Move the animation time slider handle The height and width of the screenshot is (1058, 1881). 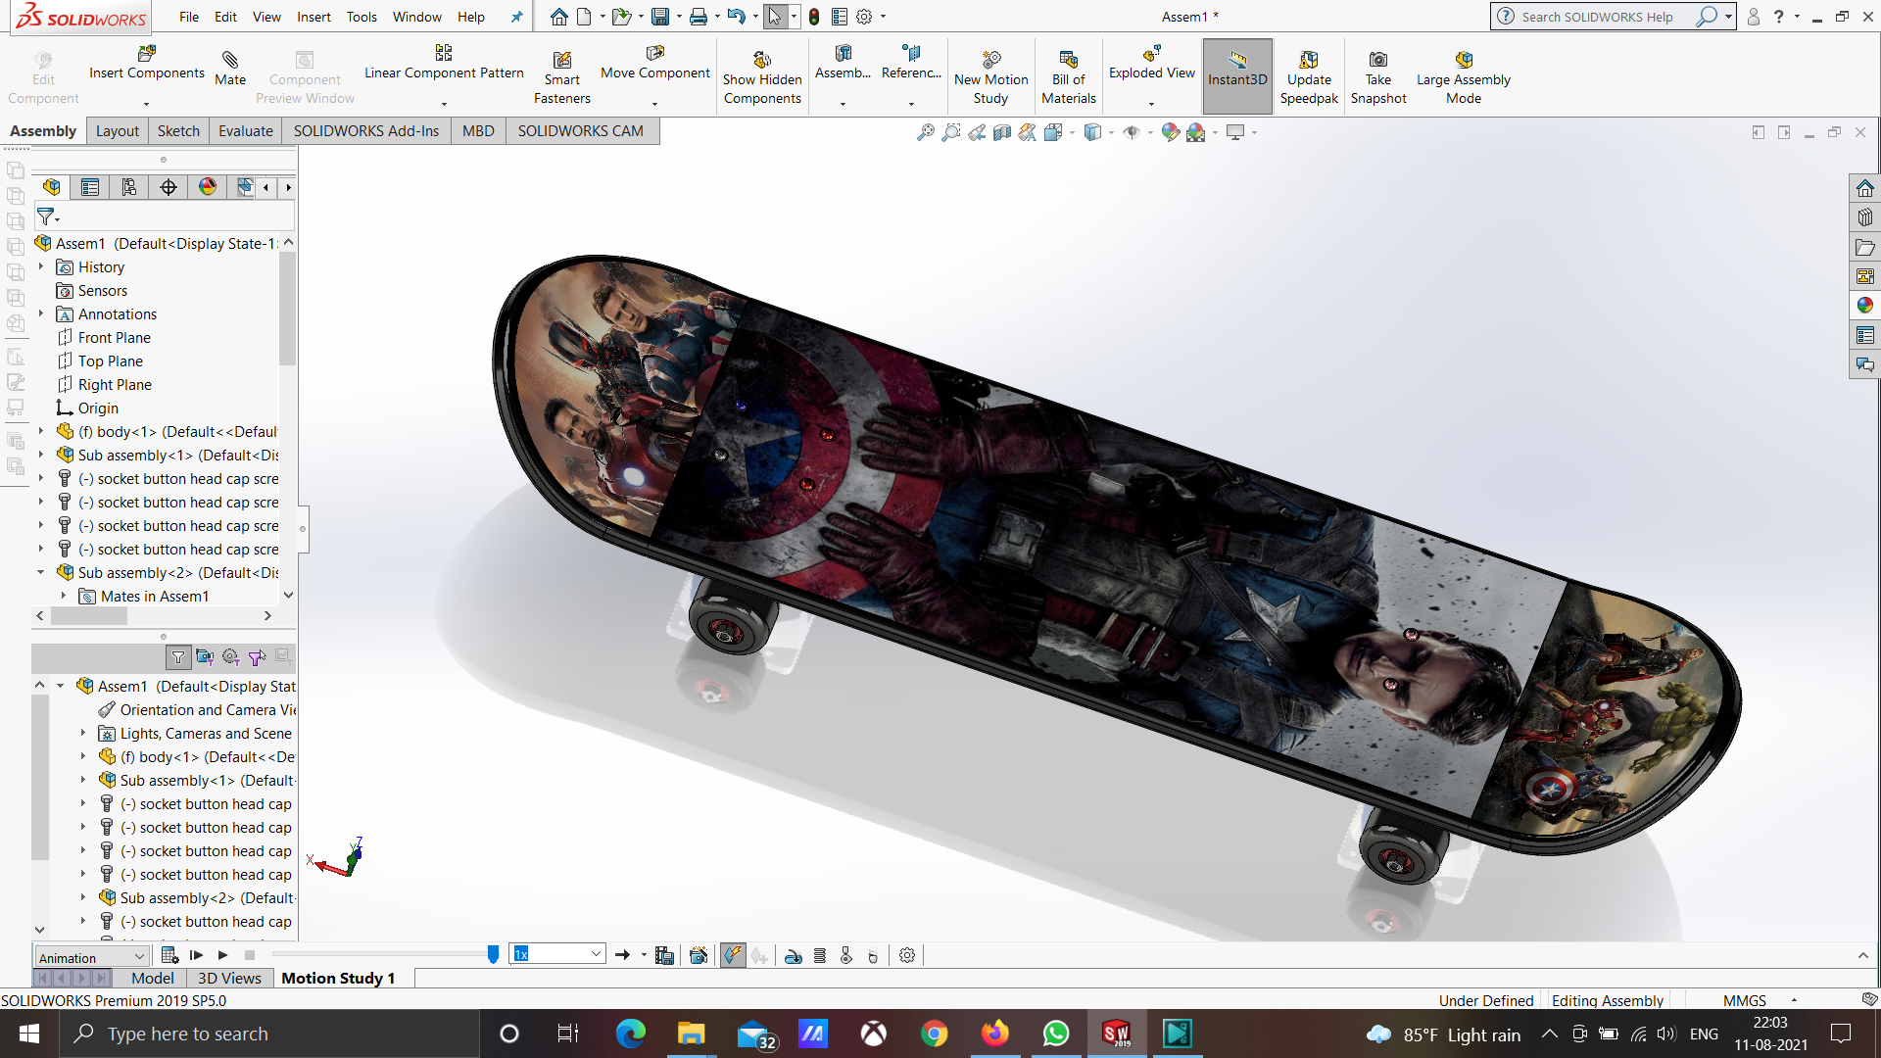pos(493,954)
